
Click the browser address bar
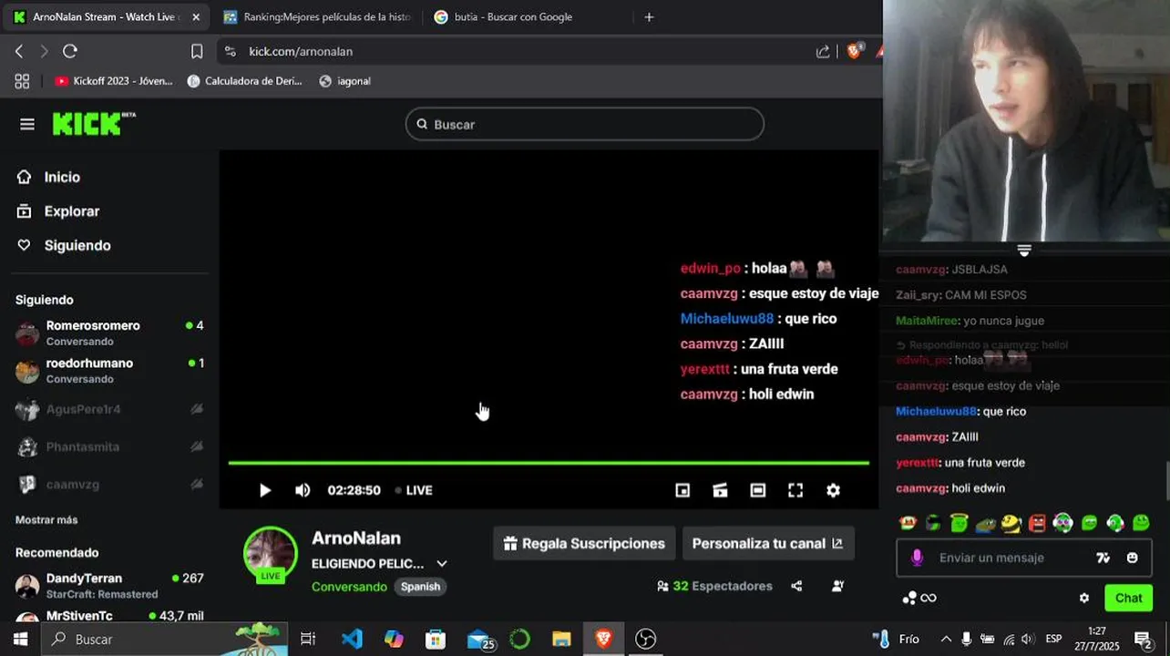click(519, 51)
